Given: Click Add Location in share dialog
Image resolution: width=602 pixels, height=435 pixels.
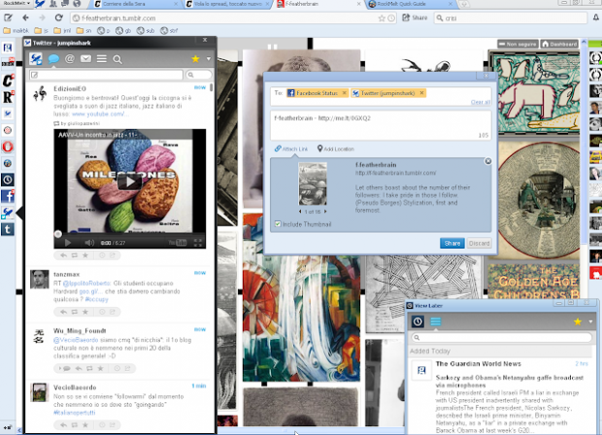Looking at the screenshot, I should coord(336,149).
